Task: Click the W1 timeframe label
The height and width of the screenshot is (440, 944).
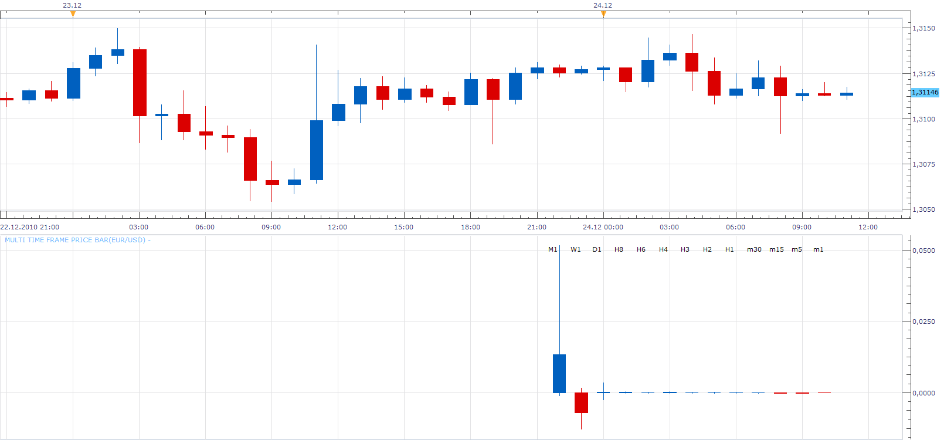Action: [x=576, y=249]
